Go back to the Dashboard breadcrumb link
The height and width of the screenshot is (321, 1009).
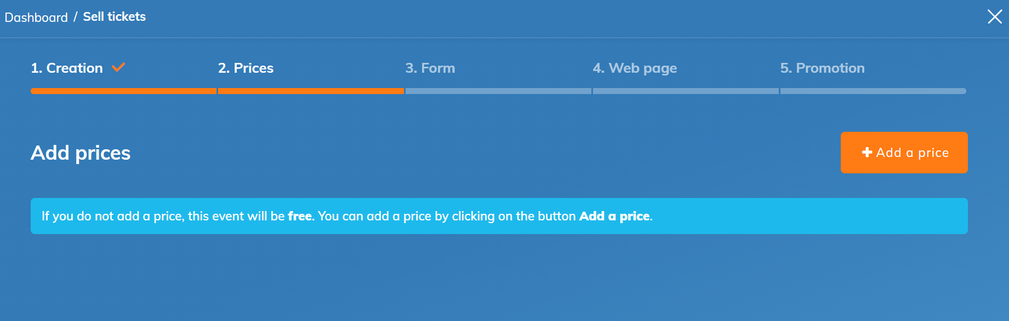click(36, 17)
